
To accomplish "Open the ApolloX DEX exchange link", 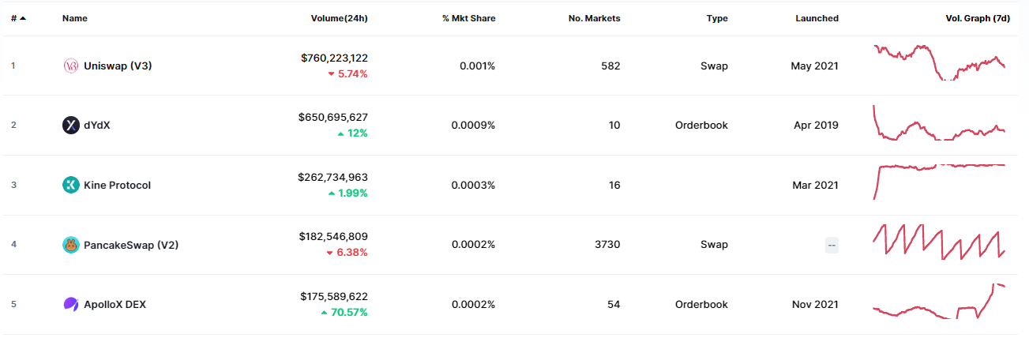I will [115, 304].
